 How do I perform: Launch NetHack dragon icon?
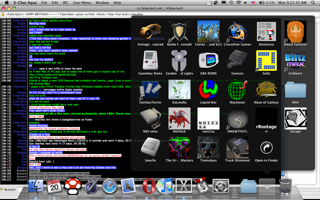coord(179,118)
